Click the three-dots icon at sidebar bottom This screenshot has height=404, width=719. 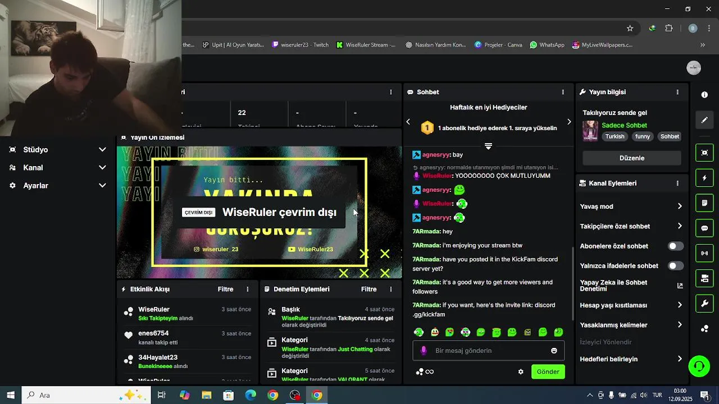(x=704, y=329)
